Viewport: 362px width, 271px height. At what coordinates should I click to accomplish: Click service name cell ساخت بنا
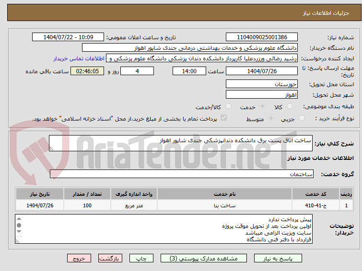225,205
